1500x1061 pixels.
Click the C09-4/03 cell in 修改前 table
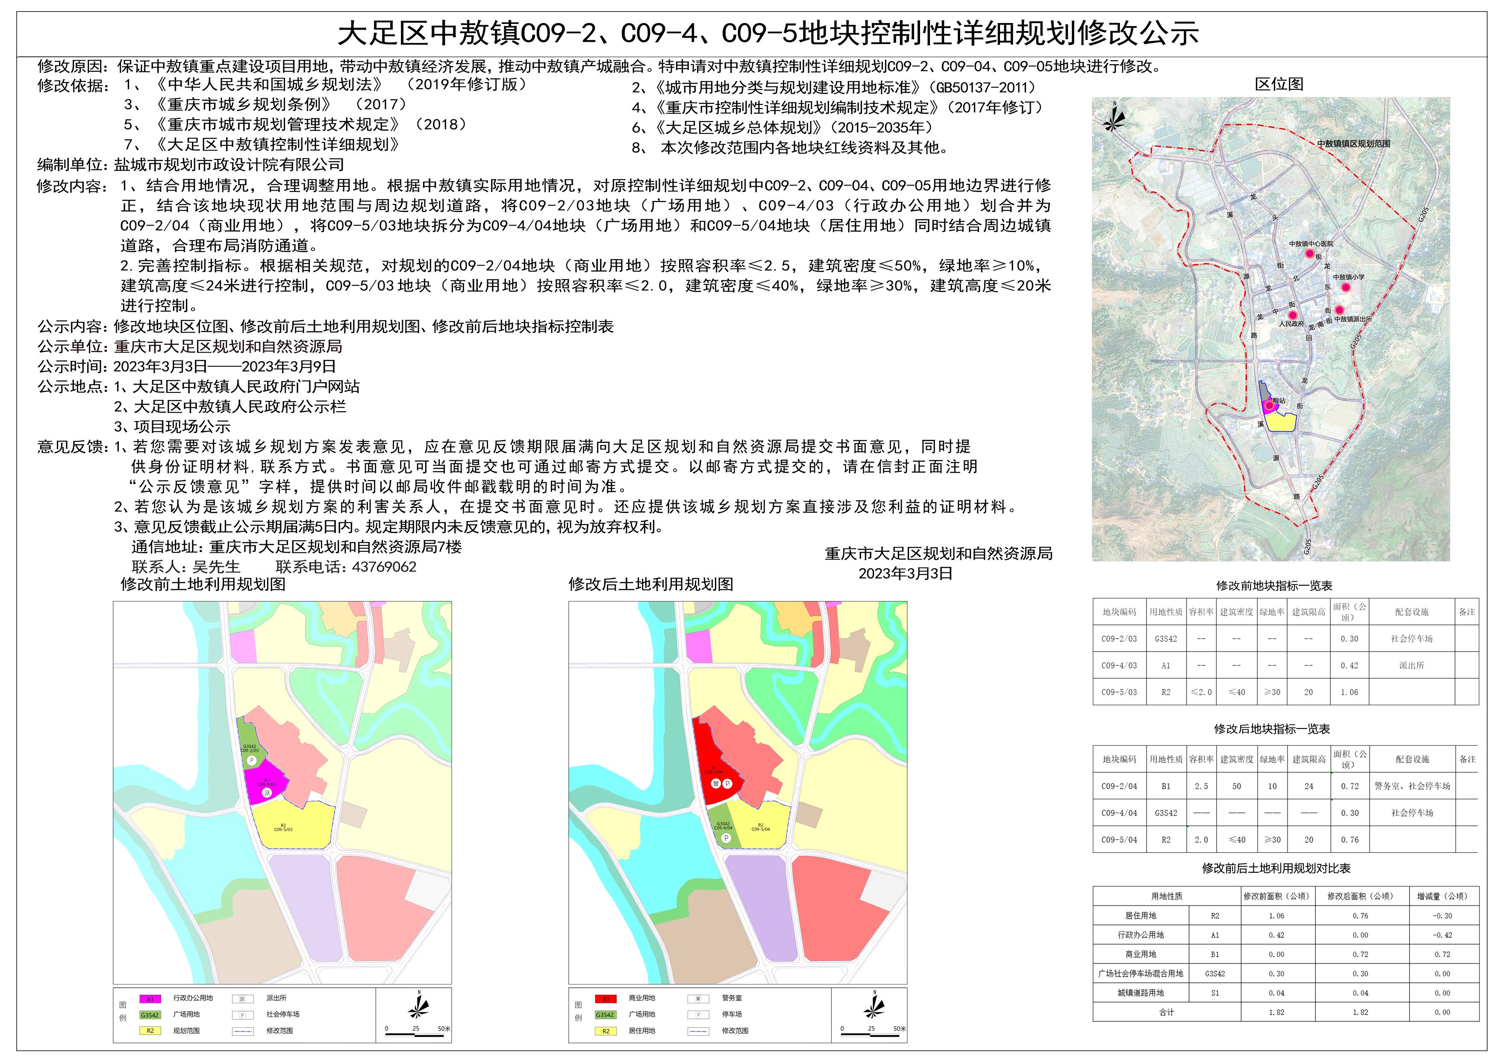(1119, 666)
